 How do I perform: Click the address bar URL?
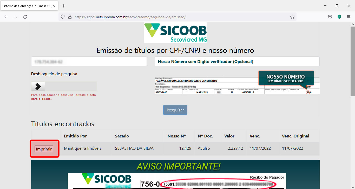point(130,17)
